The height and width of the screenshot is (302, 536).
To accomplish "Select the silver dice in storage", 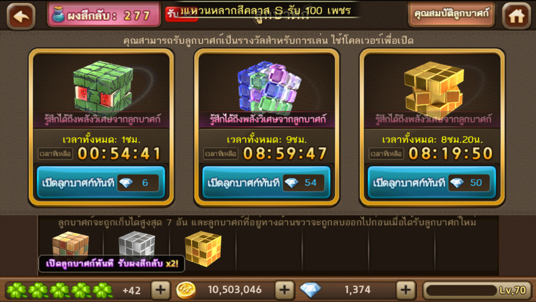I will coord(137,245).
